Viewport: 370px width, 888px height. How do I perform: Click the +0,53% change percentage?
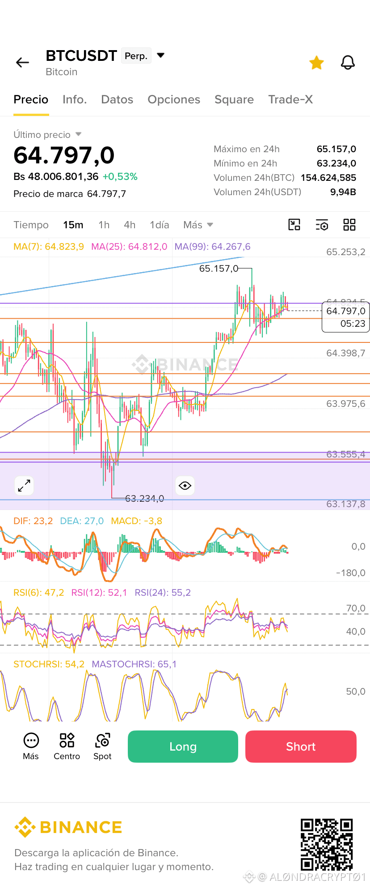120,177
